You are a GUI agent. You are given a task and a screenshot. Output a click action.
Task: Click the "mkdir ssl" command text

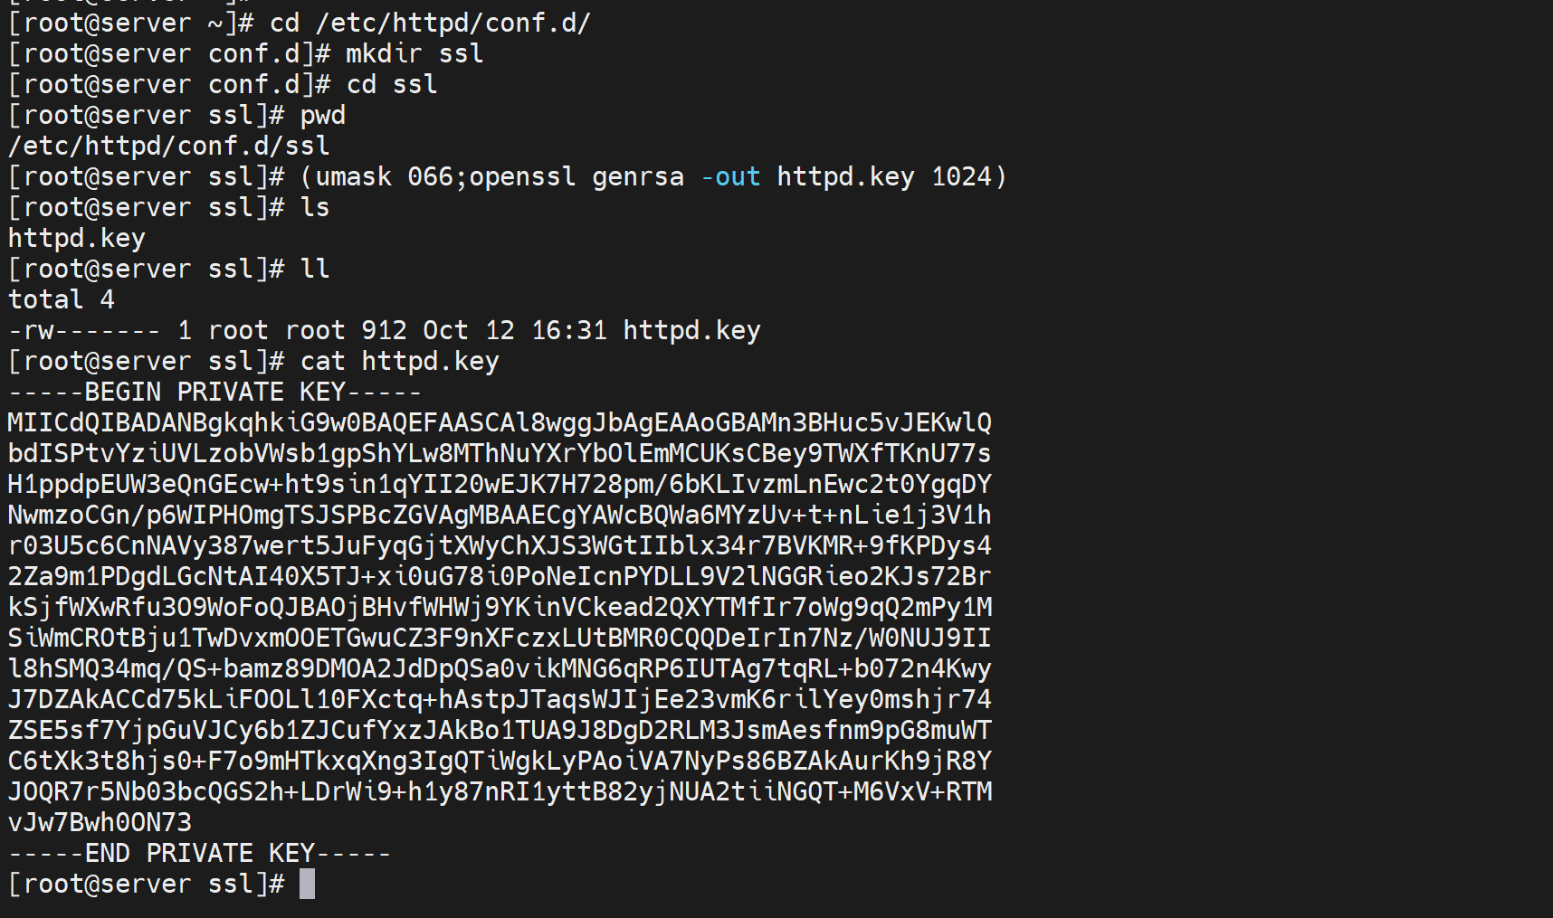pos(414,53)
